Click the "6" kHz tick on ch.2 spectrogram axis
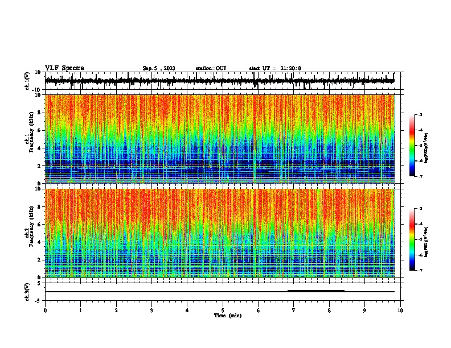451x348 pixels. click(x=39, y=225)
